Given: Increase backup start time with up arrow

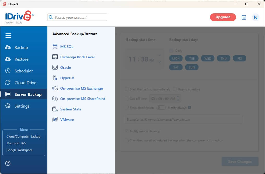Looking at the screenshot, I should point(159,55).
